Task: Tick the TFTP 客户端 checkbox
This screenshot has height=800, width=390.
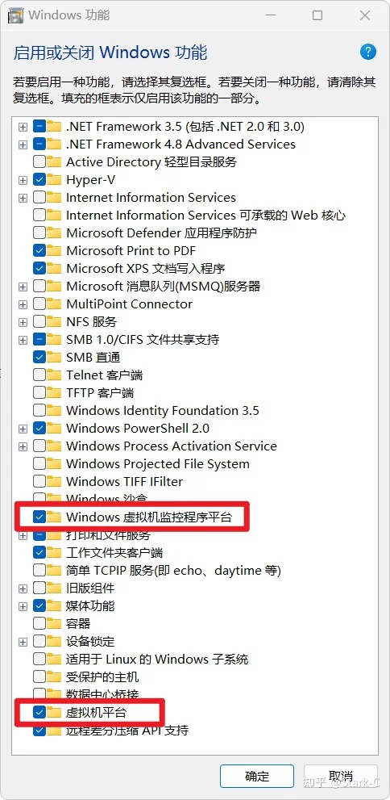Action: tap(39, 393)
